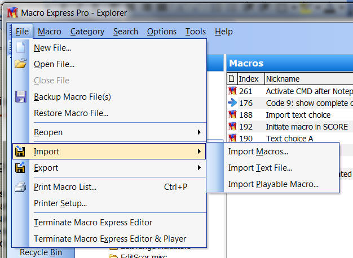The height and width of the screenshot is (258, 353).
Task: Expand the Import submenu arrow
Action: pyautogui.click(x=199, y=152)
